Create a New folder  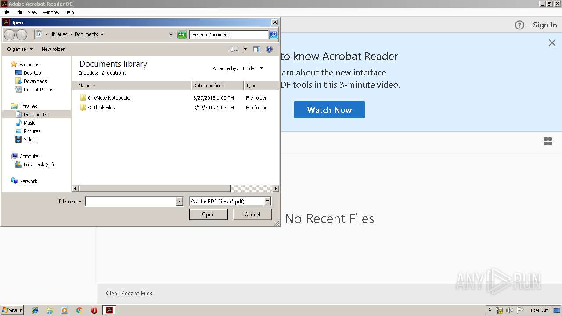(x=53, y=49)
